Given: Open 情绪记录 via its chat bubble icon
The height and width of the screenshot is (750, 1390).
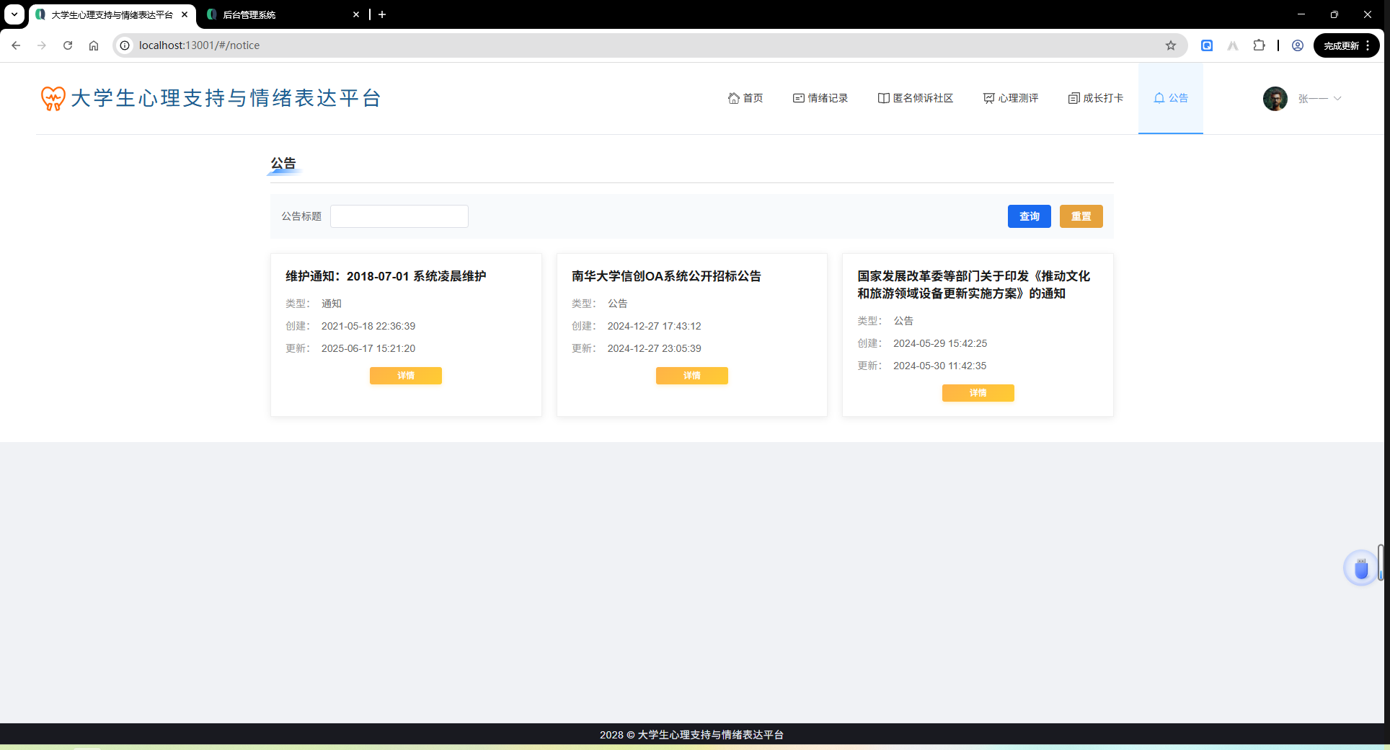Looking at the screenshot, I should coord(797,98).
